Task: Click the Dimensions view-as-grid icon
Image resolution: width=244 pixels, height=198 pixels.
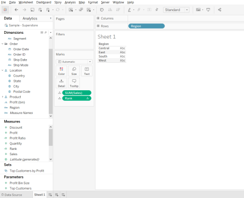Action: coord(42,32)
